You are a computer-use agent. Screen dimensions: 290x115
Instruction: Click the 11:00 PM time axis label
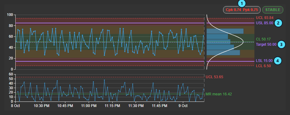pos(89,106)
